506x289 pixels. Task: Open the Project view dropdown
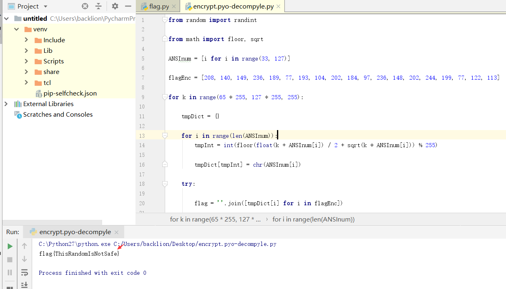(x=45, y=7)
